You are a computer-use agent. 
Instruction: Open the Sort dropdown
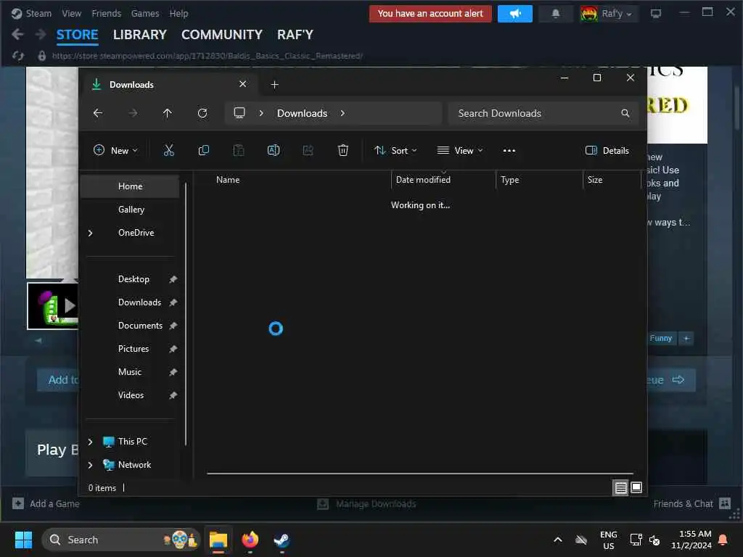coord(395,151)
